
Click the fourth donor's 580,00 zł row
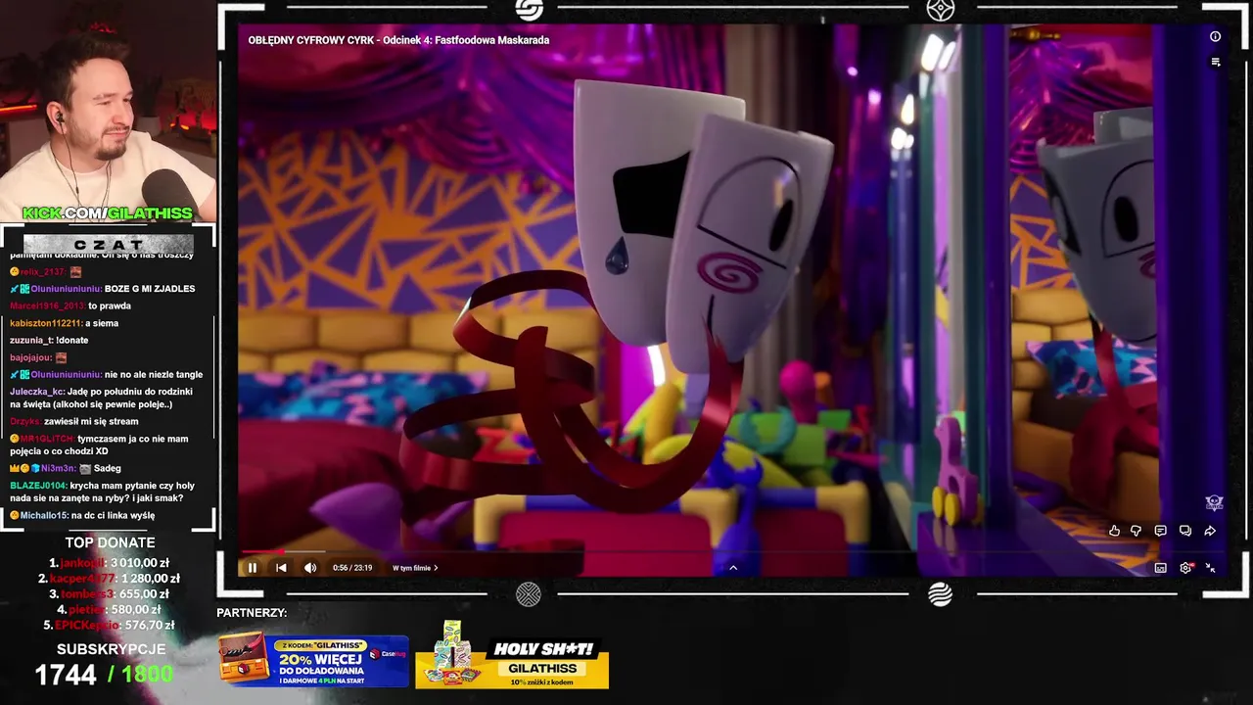(x=110, y=610)
